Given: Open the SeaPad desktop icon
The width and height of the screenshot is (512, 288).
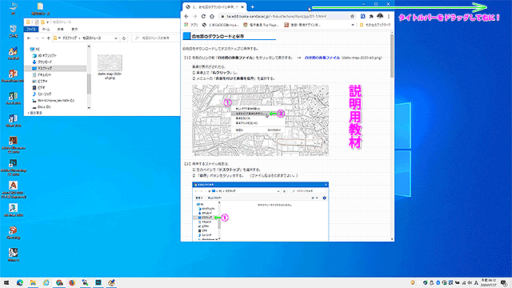Looking at the screenshot, I should [13, 54].
